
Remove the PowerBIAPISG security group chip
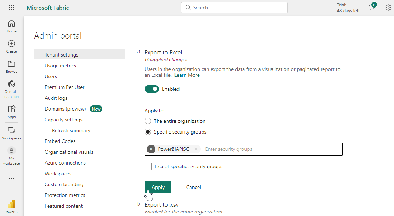point(196,149)
